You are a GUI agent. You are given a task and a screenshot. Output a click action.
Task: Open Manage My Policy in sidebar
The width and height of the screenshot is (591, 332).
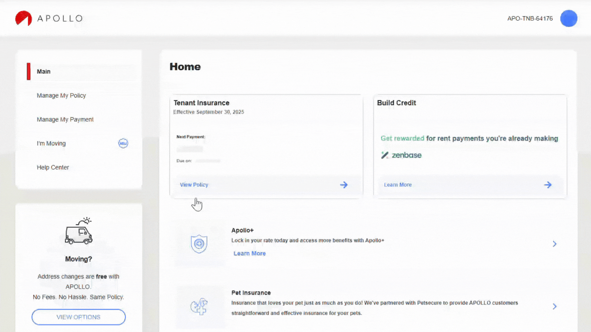click(61, 96)
